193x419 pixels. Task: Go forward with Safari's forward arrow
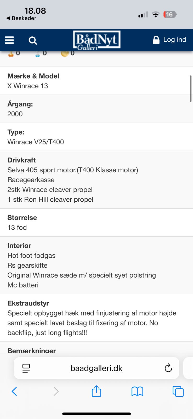56,392
